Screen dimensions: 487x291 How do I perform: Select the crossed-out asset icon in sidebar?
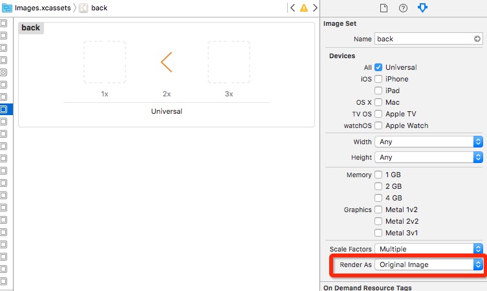(x=3, y=72)
